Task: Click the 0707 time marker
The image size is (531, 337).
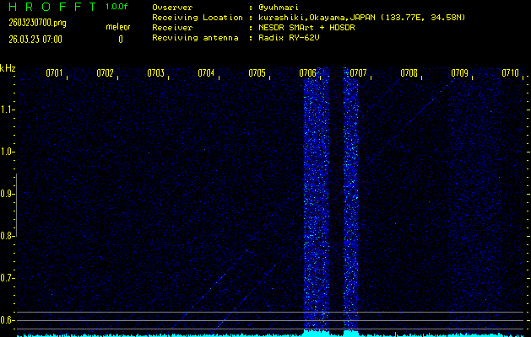Action: pos(358,73)
